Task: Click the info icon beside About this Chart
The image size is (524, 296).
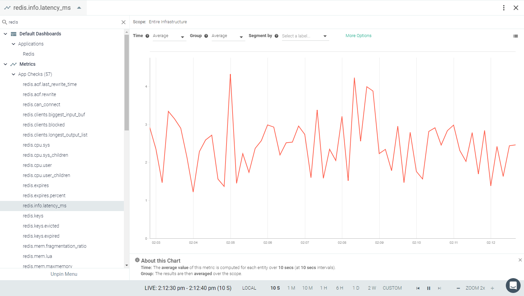Action: pyautogui.click(x=137, y=260)
